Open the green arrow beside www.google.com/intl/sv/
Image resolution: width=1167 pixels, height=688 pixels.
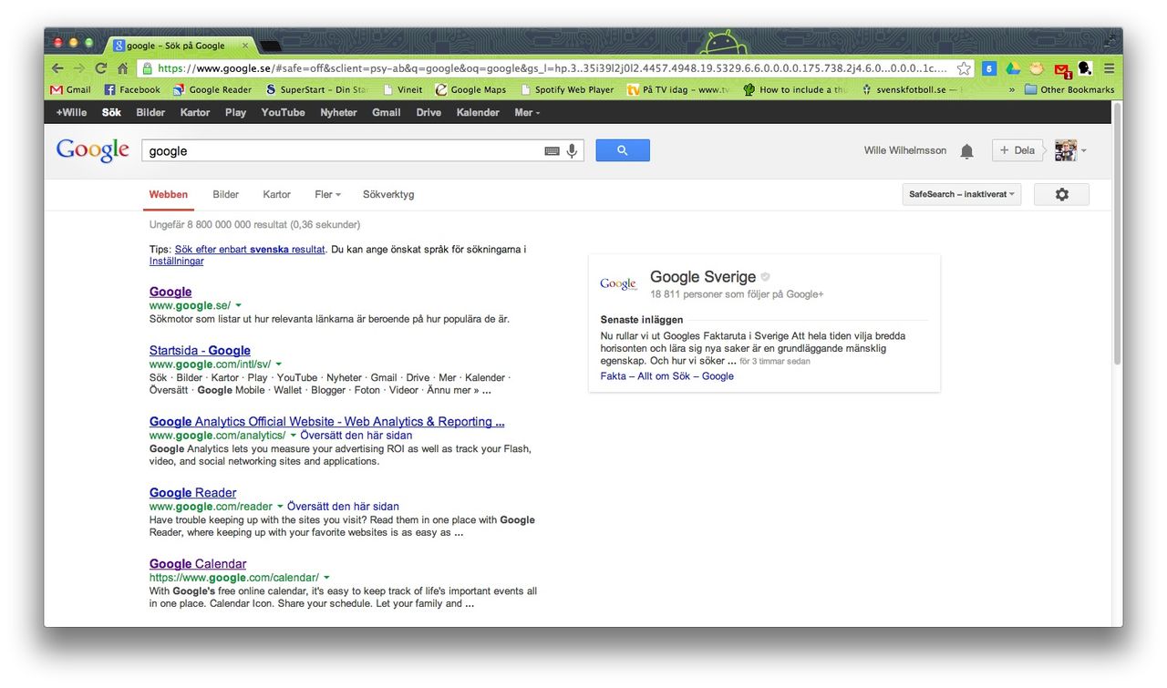click(279, 364)
